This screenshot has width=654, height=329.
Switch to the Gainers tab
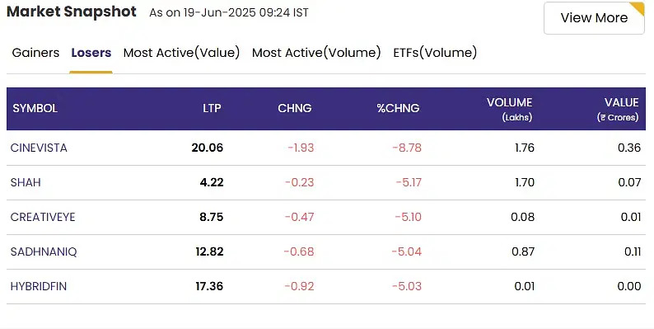(x=35, y=53)
